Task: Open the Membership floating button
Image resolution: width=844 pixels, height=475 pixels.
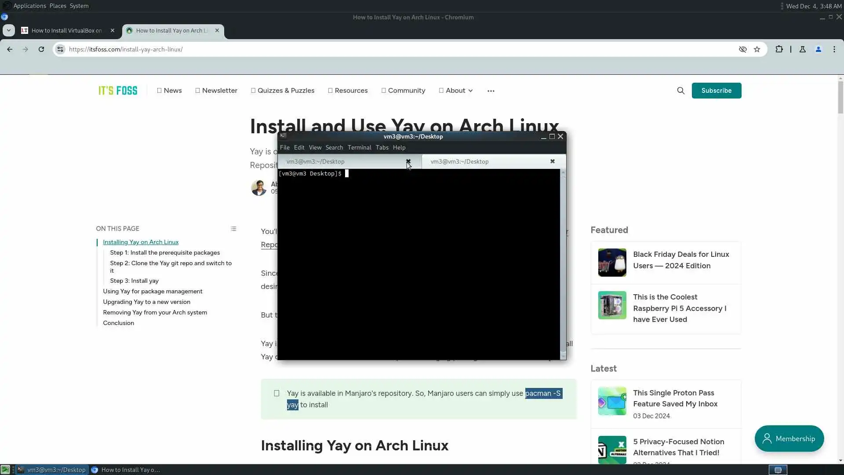Action: [x=789, y=438]
